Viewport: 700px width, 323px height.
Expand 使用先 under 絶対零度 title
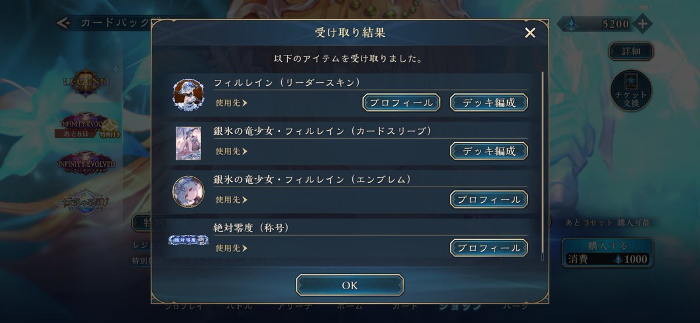(x=232, y=248)
